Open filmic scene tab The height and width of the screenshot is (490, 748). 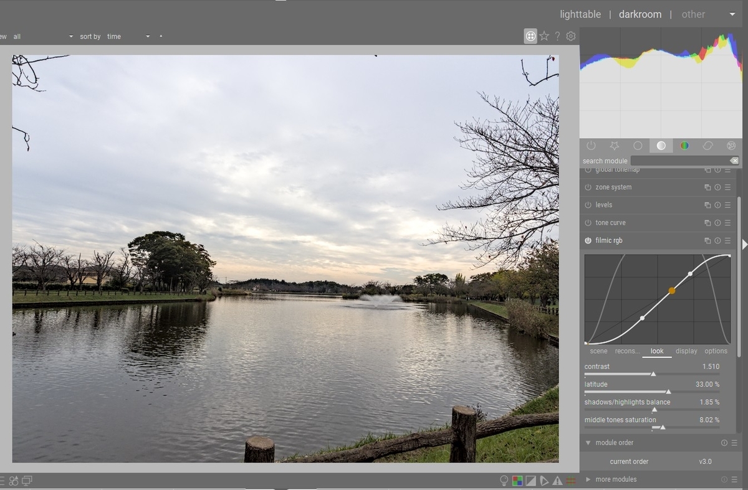coord(598,351)
